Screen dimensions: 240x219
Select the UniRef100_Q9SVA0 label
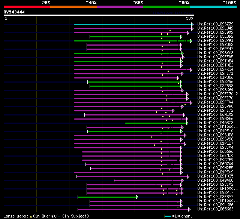(x=215, y=107)
